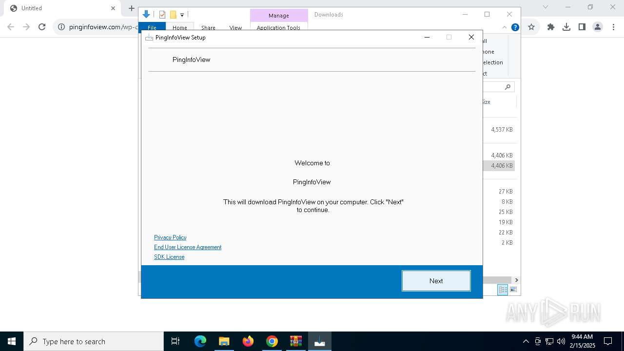Image resolution: width=624 pixels, height=351 pixels.
Task: Launch Firefox from taskbar
Action: click(x=248, y=341)
